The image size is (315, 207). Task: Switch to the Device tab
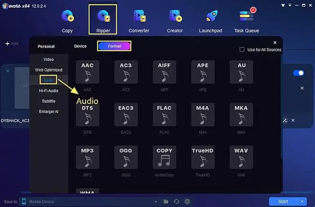(80, 46)
